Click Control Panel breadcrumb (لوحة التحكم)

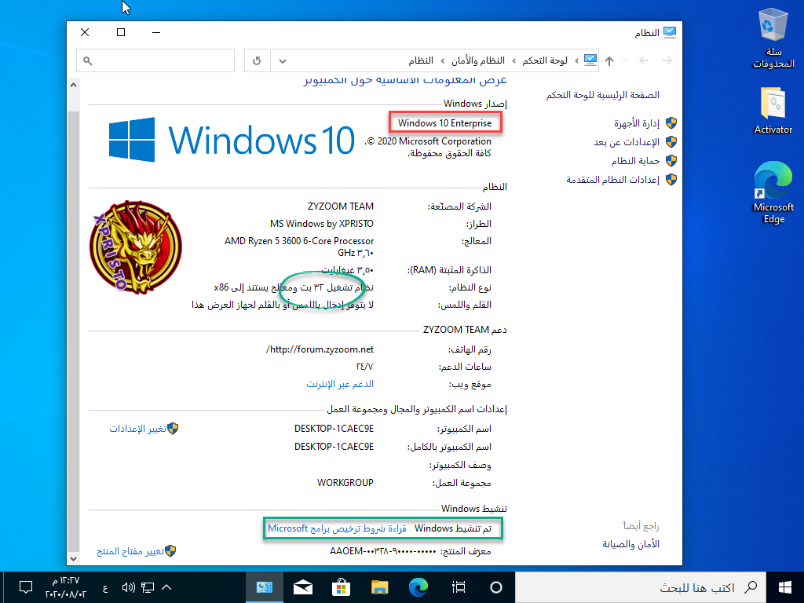(545, 61)
